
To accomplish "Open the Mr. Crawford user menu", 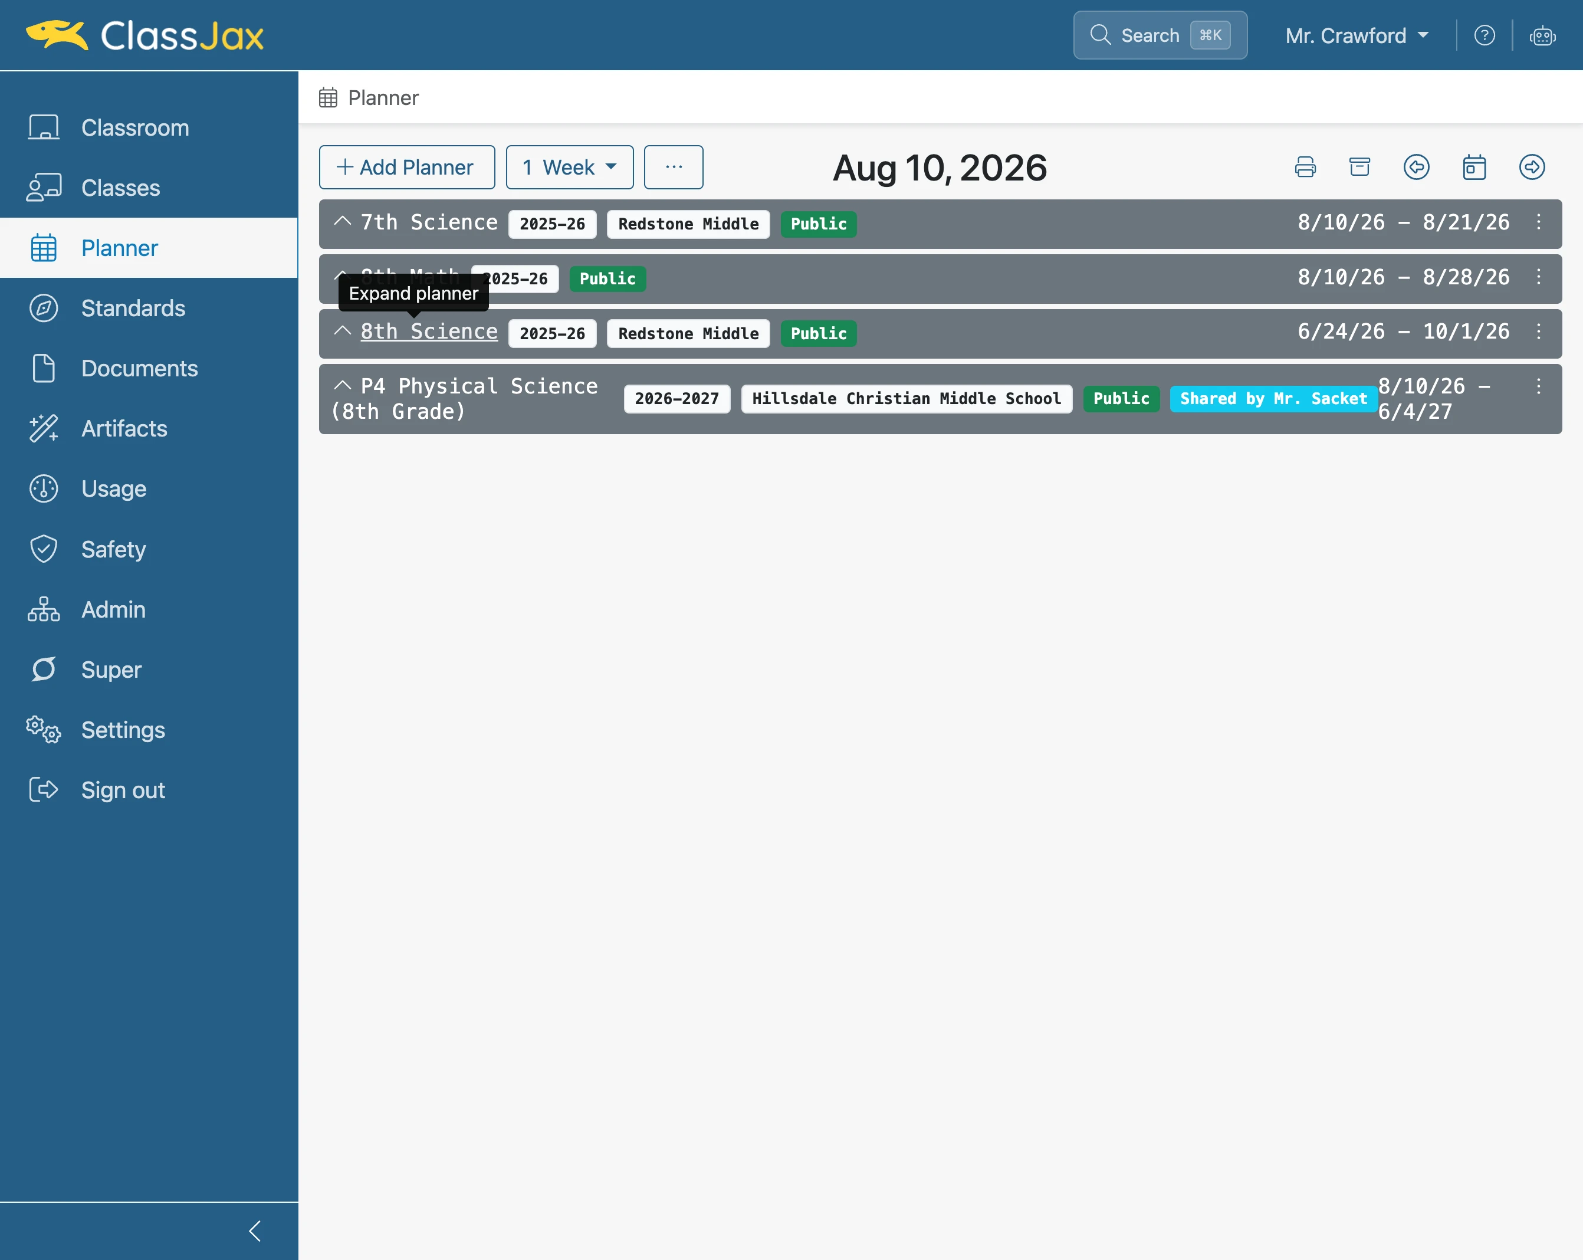I will (1356, 35).
